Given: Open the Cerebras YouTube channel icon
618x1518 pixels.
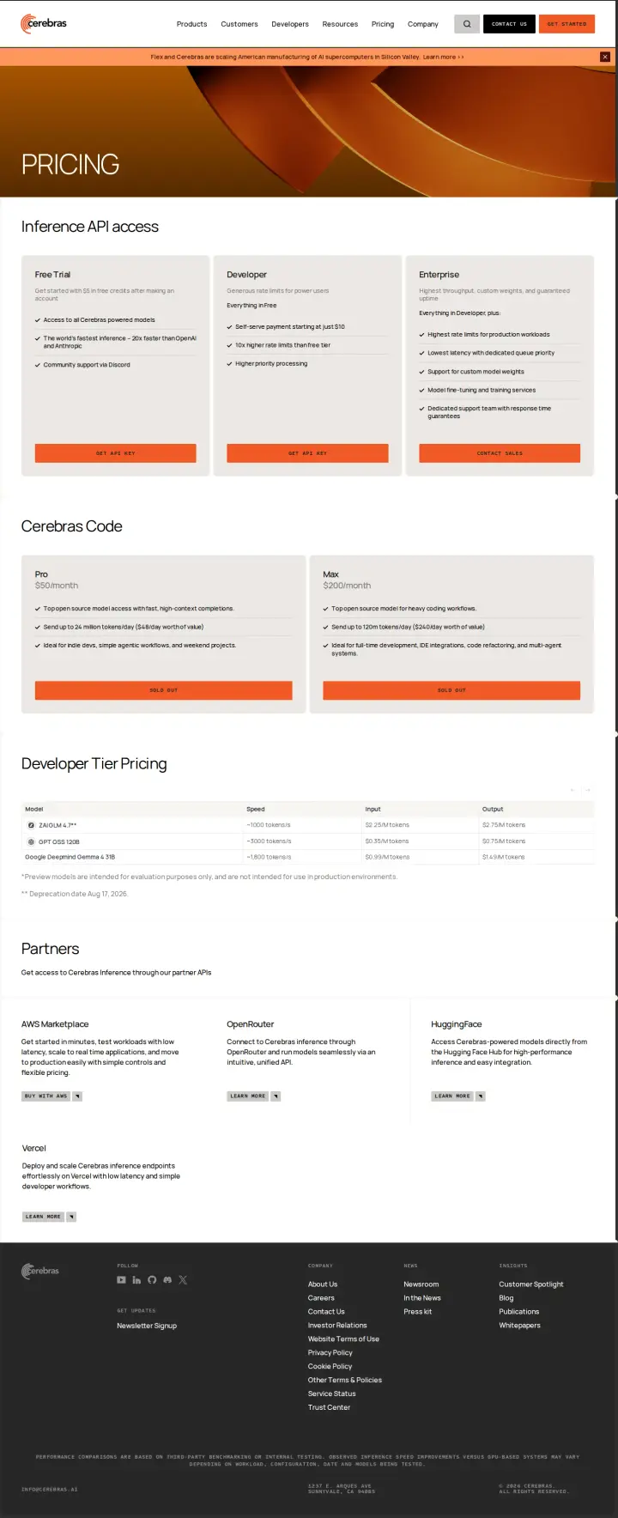Looking at the screenshot, I should pyautogui.click(x=121, y=1279).
